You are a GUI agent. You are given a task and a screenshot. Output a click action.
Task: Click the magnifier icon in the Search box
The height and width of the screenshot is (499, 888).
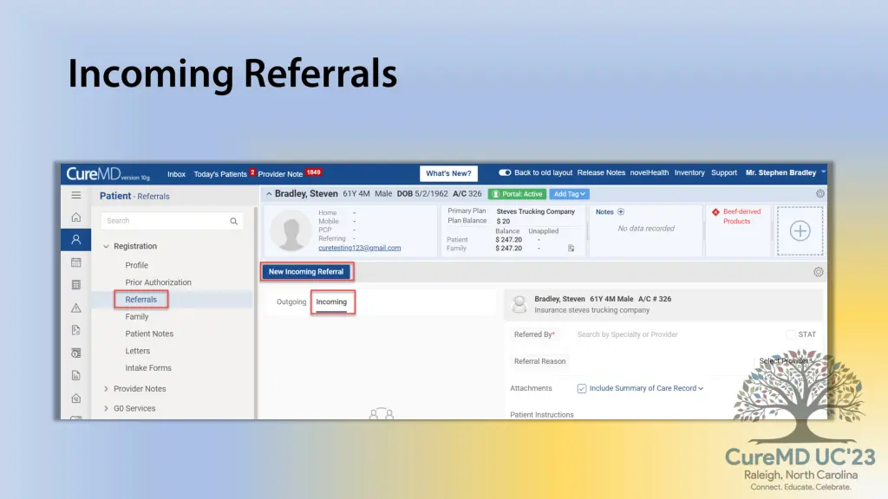234,221
